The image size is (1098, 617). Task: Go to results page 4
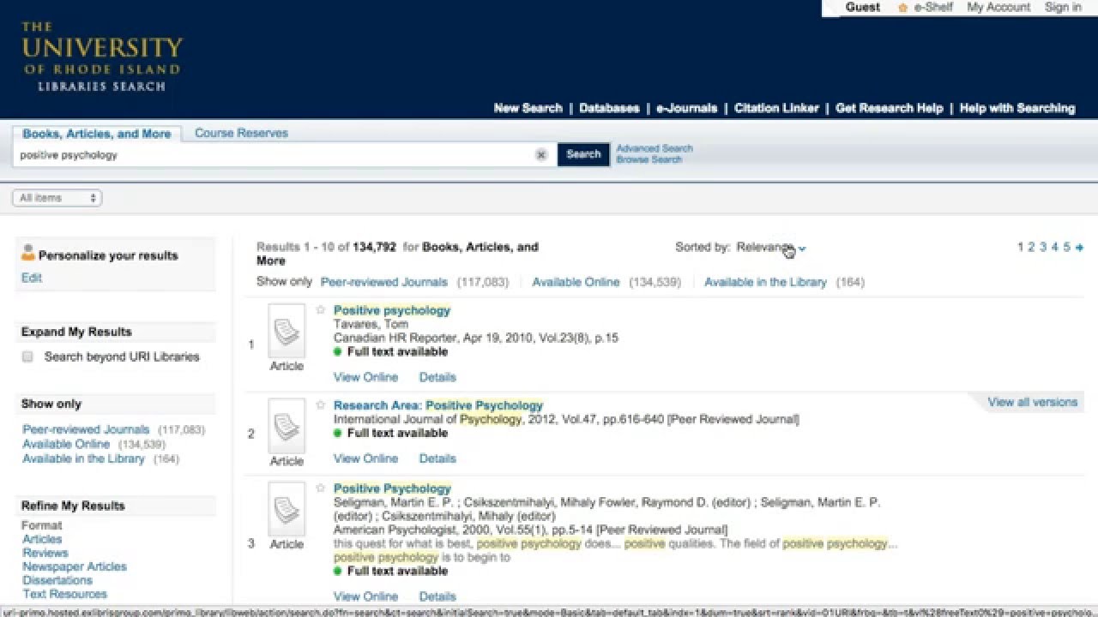1055,247
